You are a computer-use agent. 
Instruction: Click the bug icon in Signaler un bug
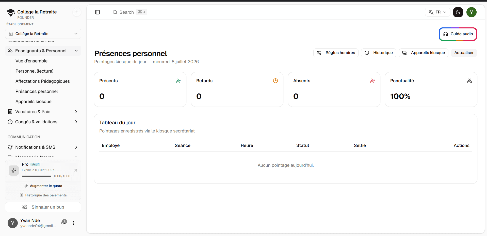coord(25,207)
